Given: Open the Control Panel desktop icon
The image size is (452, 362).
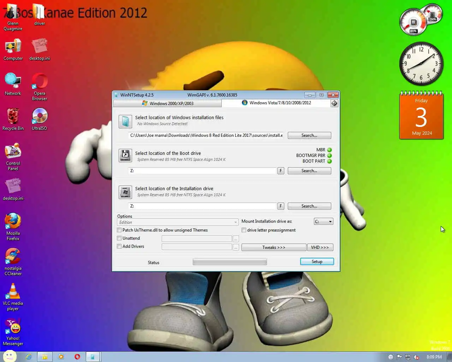Looking at the screenshot, I should point(13,157).
